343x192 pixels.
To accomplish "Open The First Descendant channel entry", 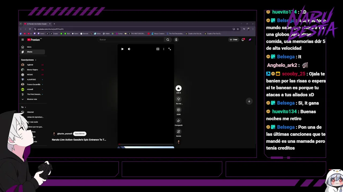I will (32, 94).
